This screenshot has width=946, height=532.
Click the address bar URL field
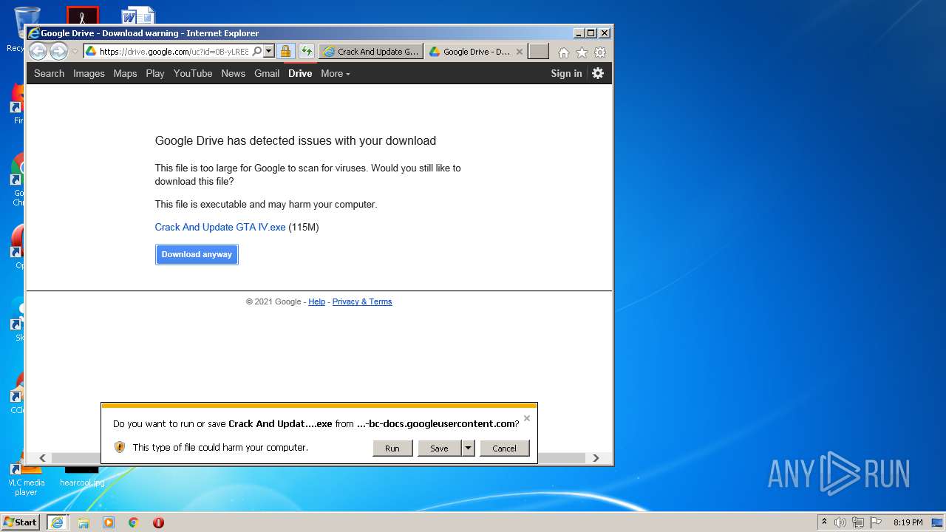174,52
